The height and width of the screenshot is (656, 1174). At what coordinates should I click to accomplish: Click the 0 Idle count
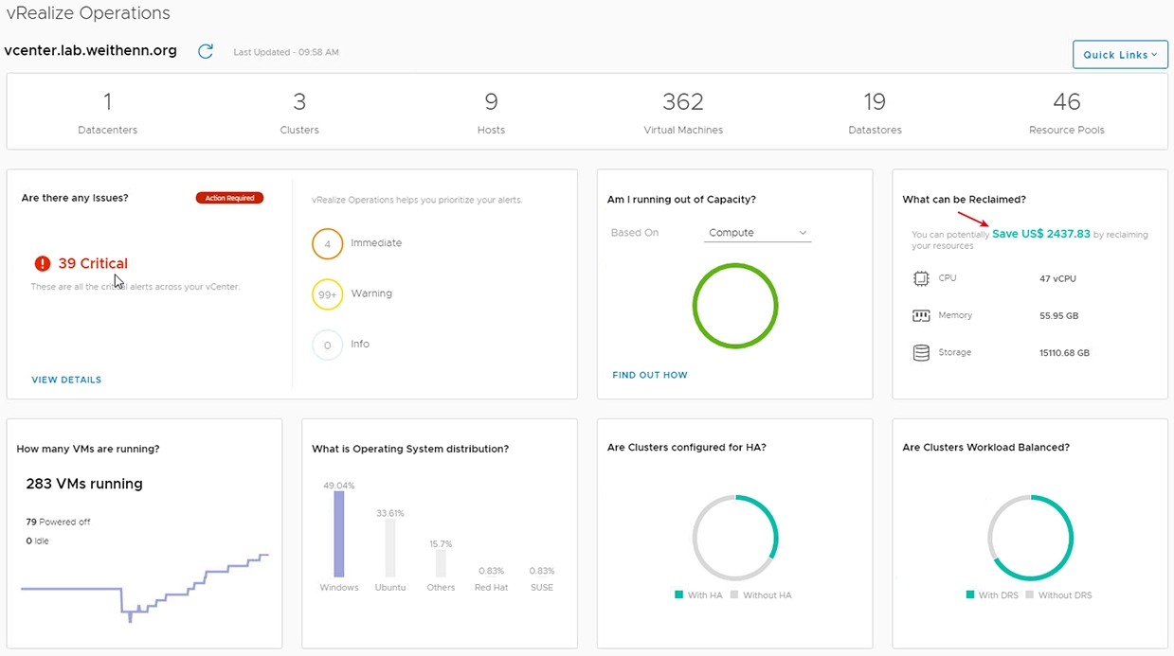[x=38, y=541]
